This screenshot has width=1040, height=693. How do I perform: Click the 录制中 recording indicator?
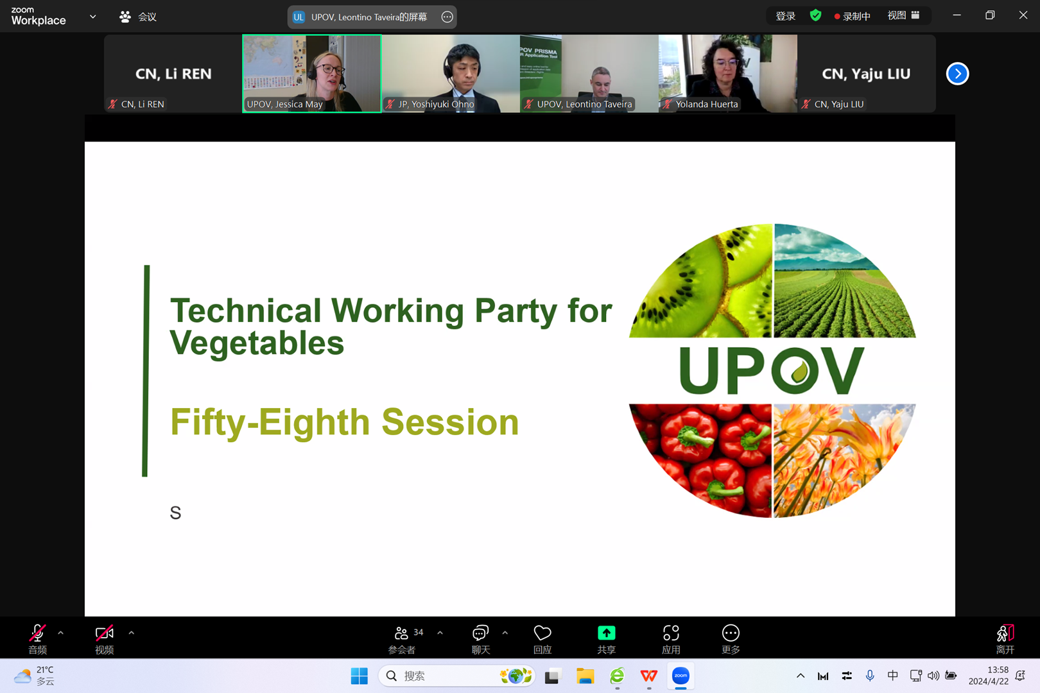click(x=852, y=16)
